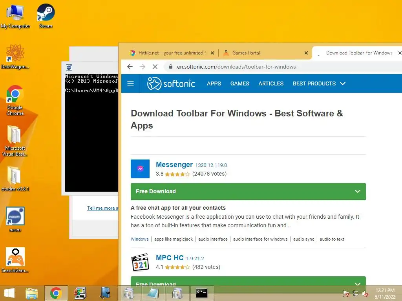
Task: Open the Steam desktop shortcut
Action: pos(46,16)
